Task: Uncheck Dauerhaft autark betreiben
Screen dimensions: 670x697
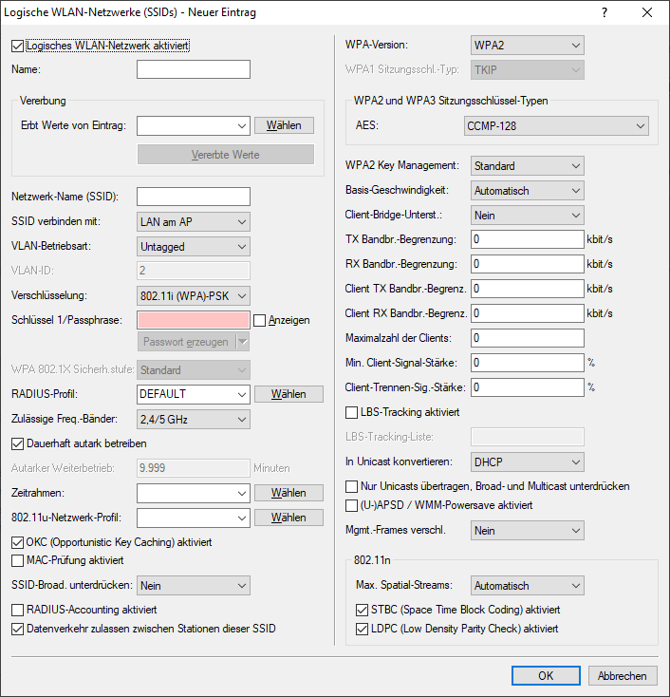Action: (18, 443)
